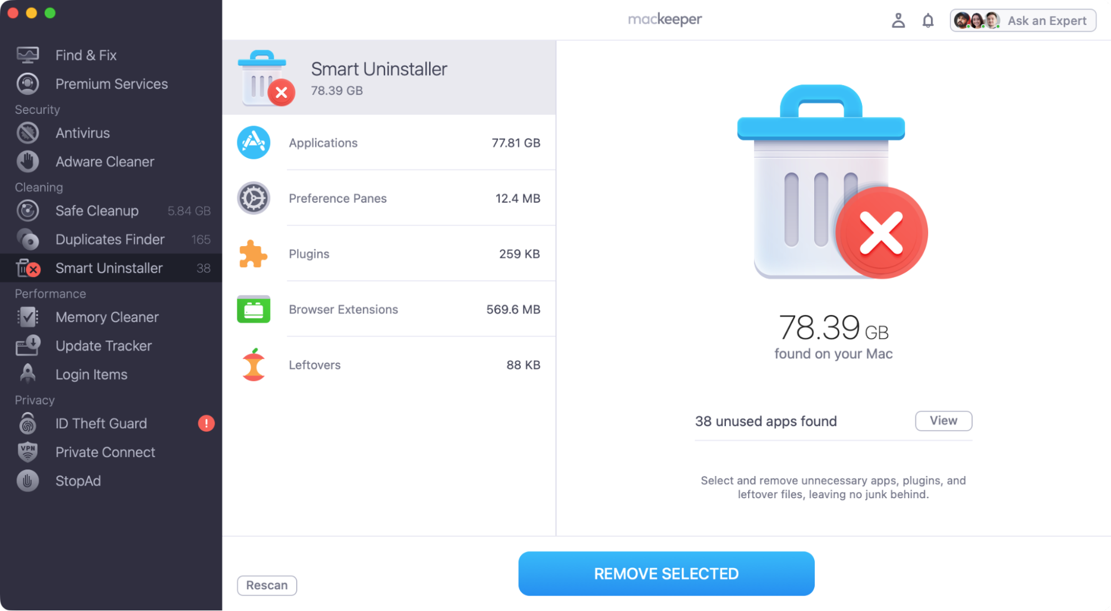Screen dimensions: 1111x611
Task: Click the Ask an Expert button
Action: (x=1023, y=21)
